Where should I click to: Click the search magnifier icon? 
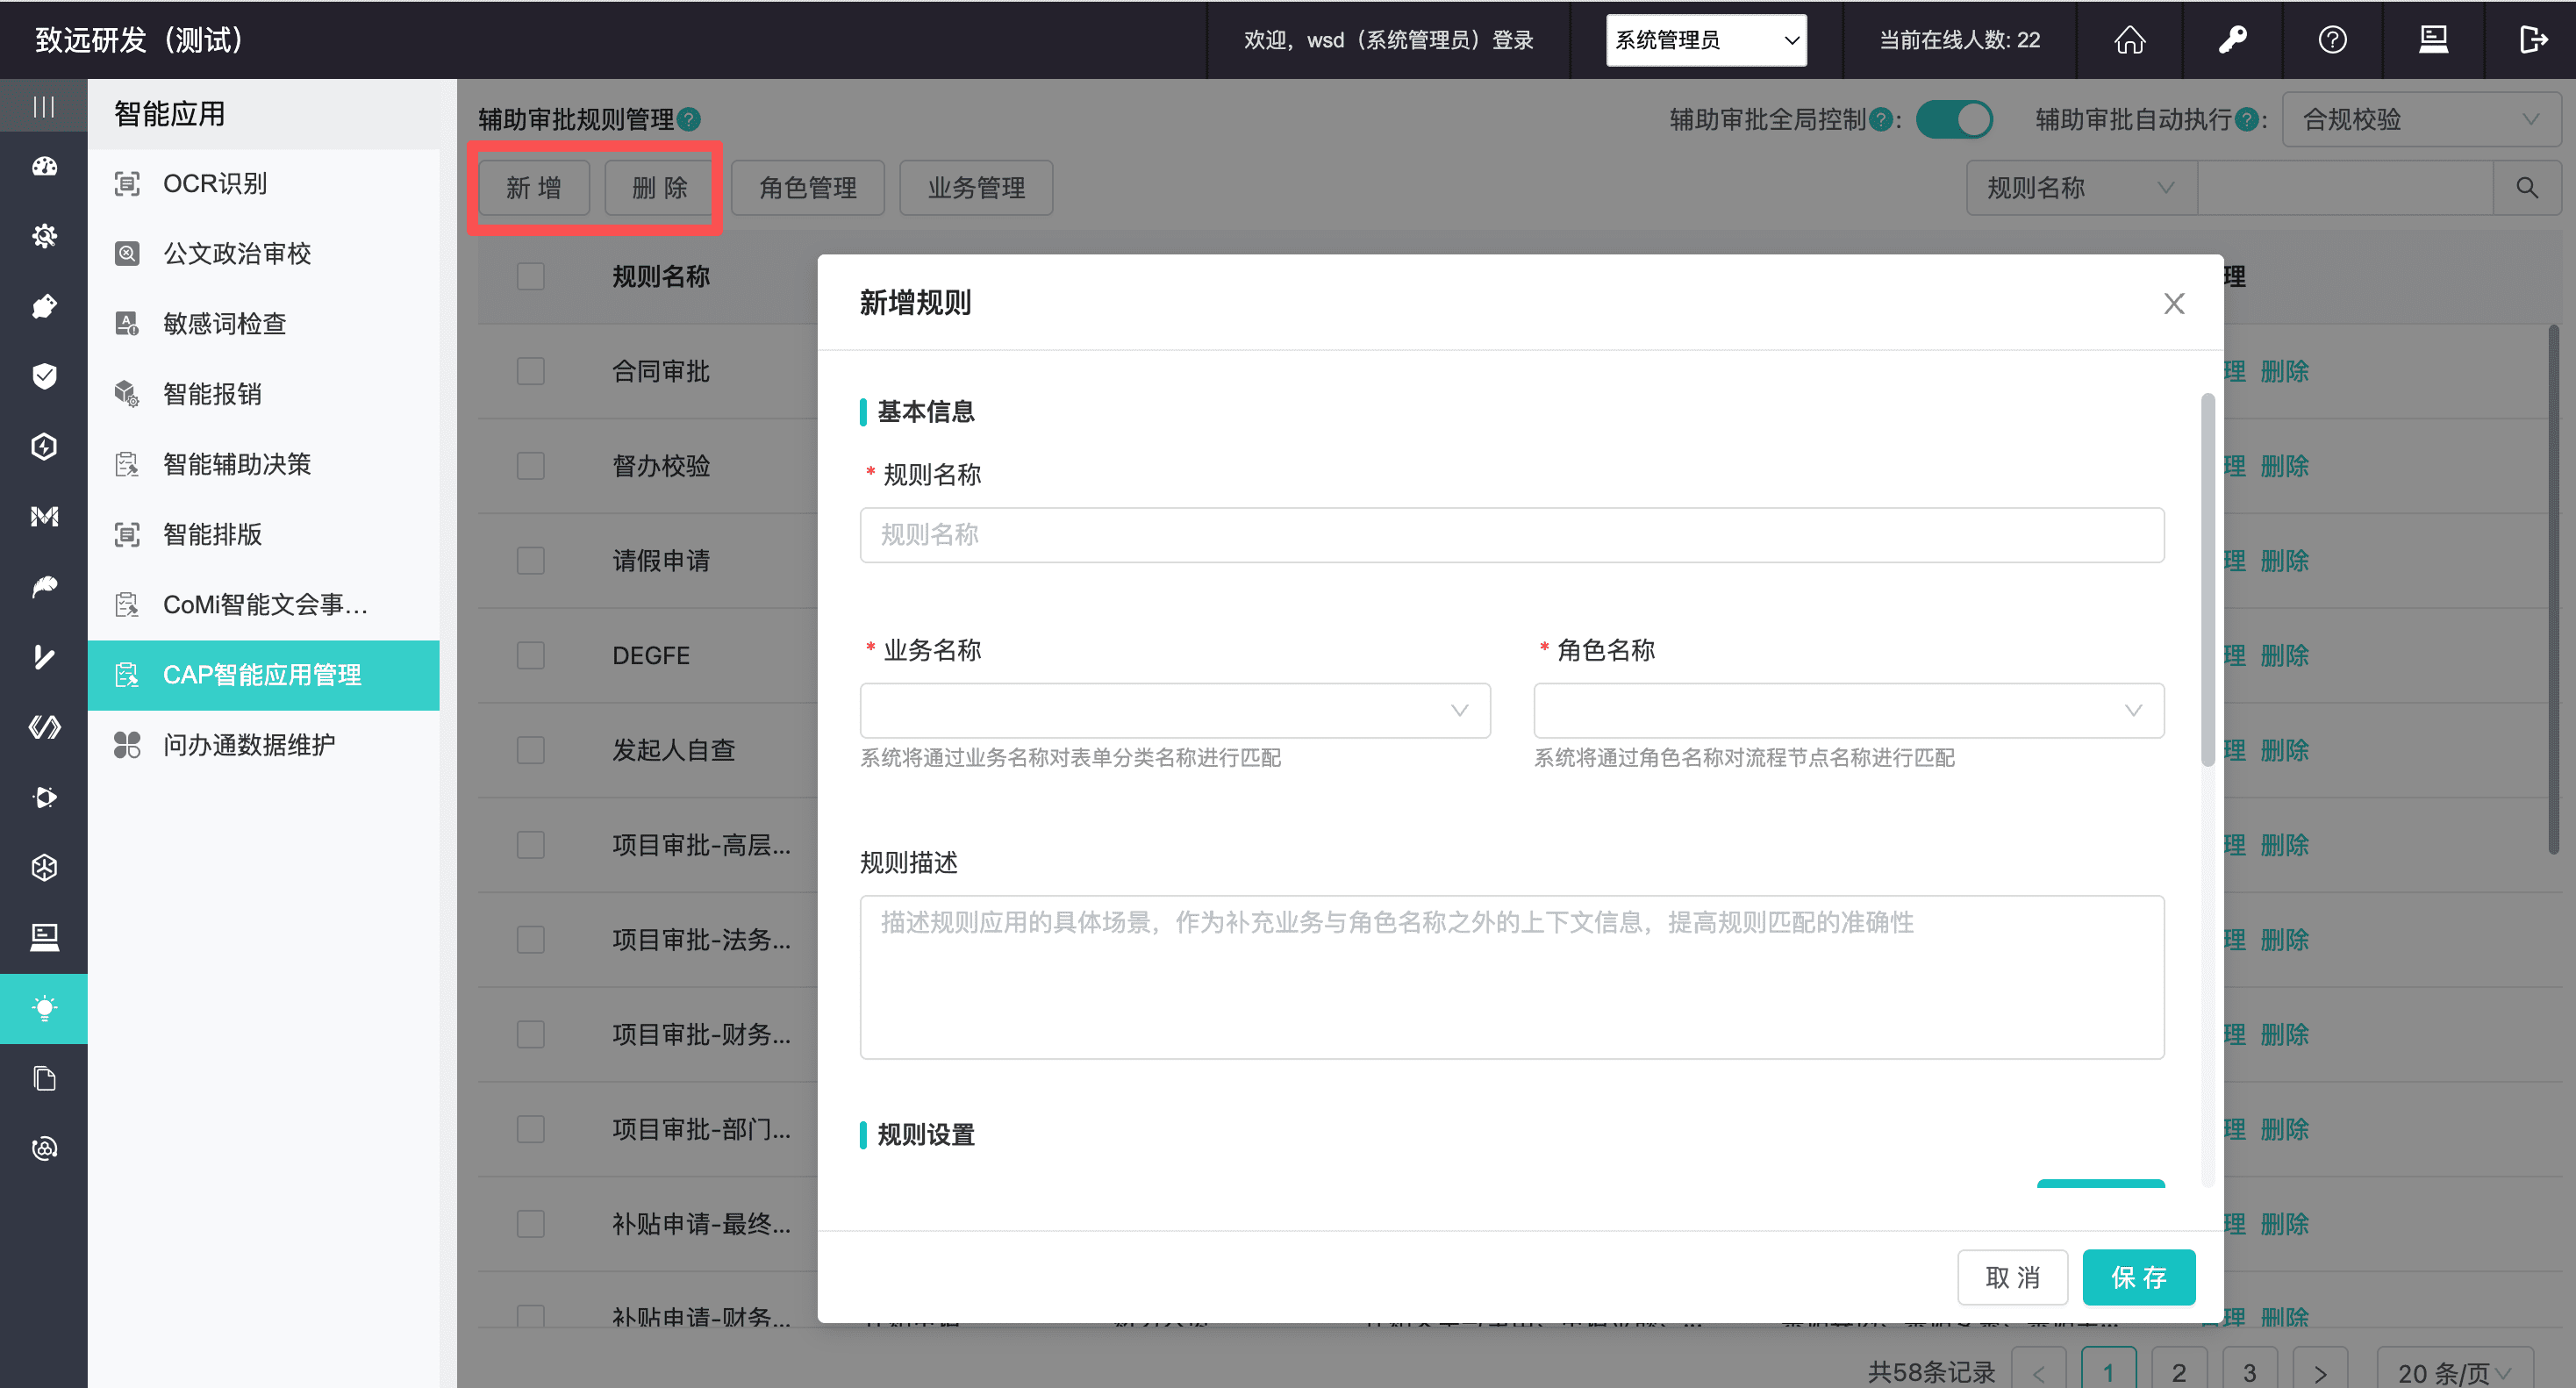2527,188
